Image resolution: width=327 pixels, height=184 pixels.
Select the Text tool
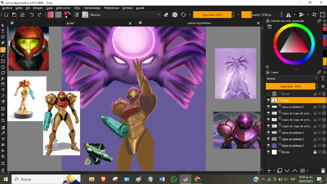pos(3,31)
